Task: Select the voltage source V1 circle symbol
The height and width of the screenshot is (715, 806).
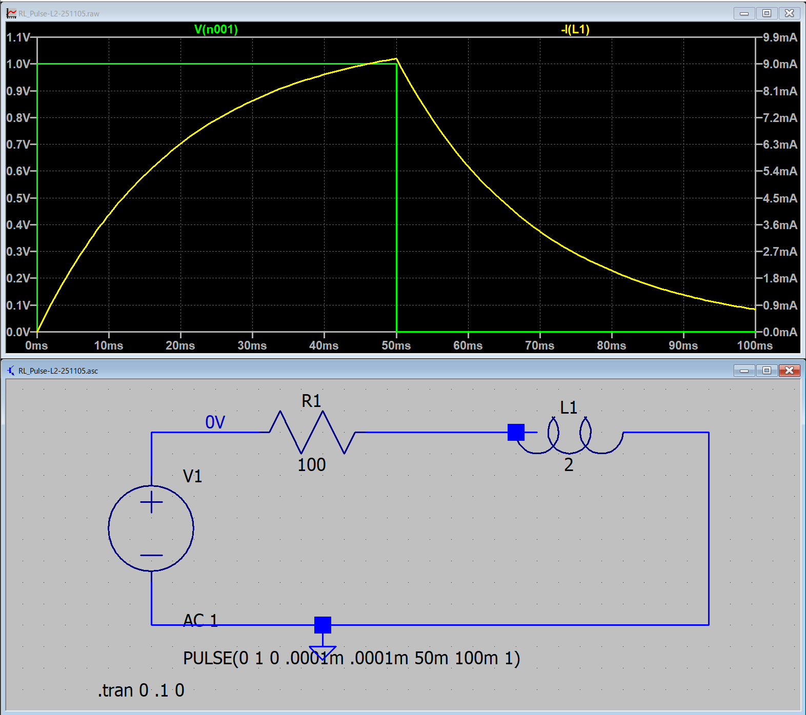Action: click(x=151, y=528)
